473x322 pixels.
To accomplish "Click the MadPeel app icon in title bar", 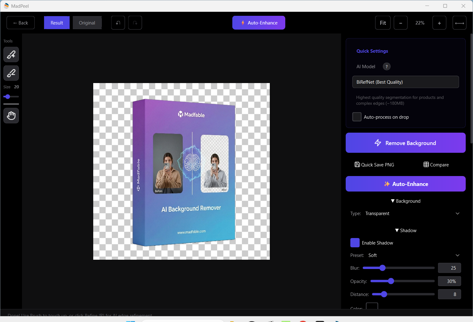I will (6, 6).
